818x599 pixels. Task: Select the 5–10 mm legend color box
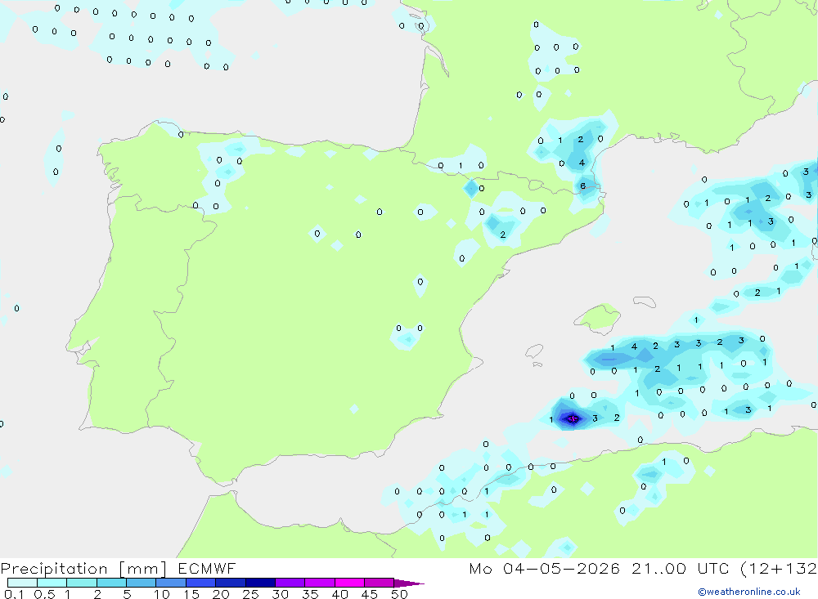tap(141, 583)
